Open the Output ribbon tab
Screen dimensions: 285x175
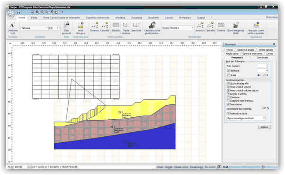(201, 17)
